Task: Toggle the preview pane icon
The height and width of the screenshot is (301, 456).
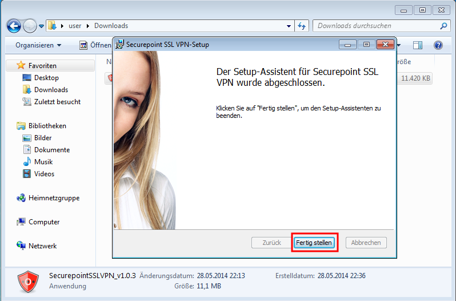Action: tap(418, 45)
